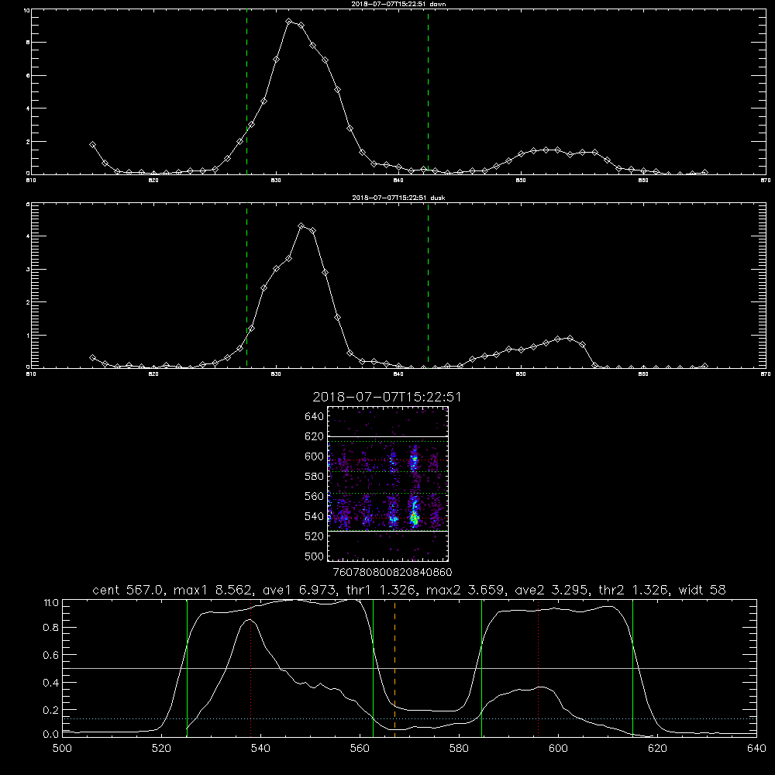Click the '830' x-axis label of the dawn plot
The height and width of the screenshot is (775, 775).
(x=276, y=181)
